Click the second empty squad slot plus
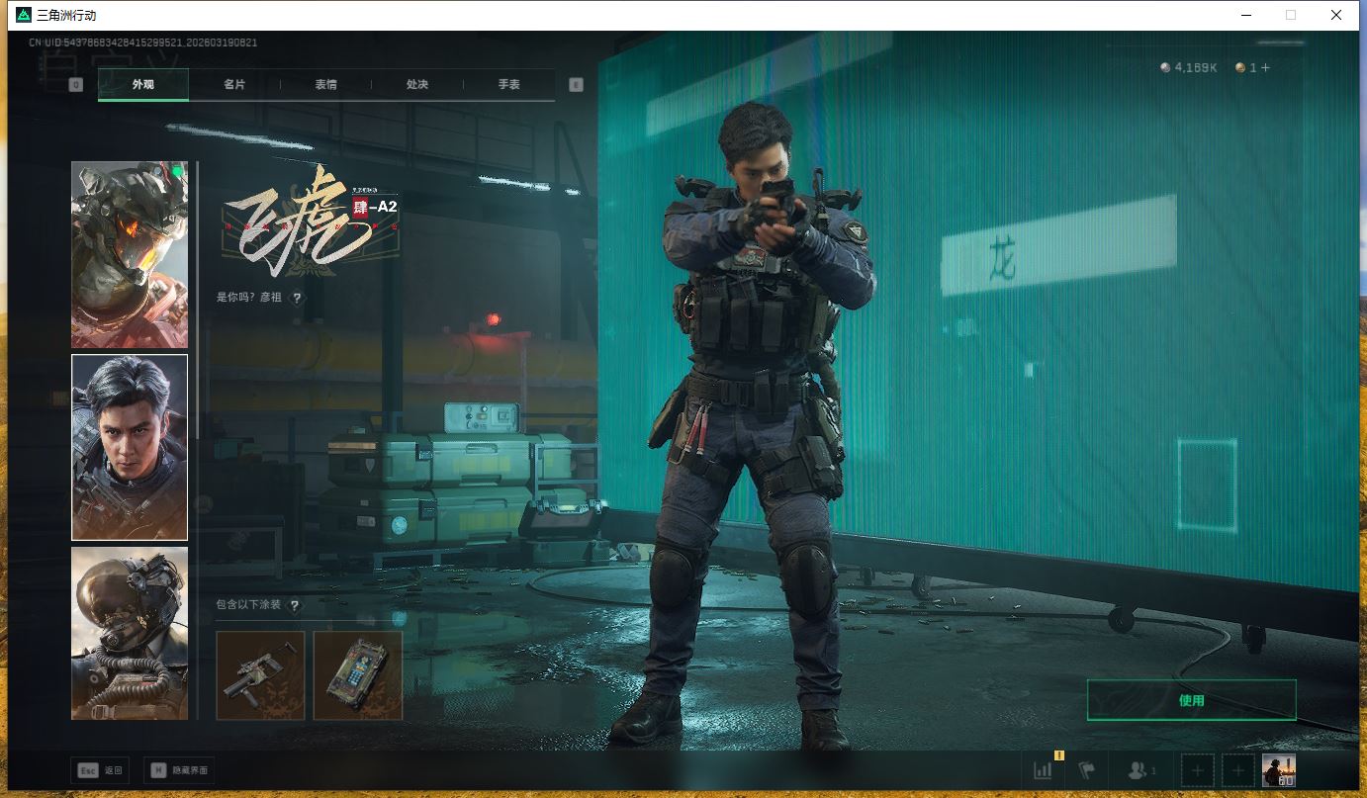 1236,770
